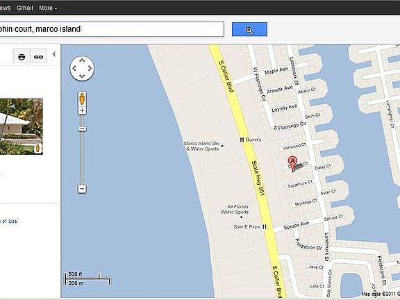Click the Daisy Ct street label
Viewport: 400px width, 300px height.
pos(322,167)
